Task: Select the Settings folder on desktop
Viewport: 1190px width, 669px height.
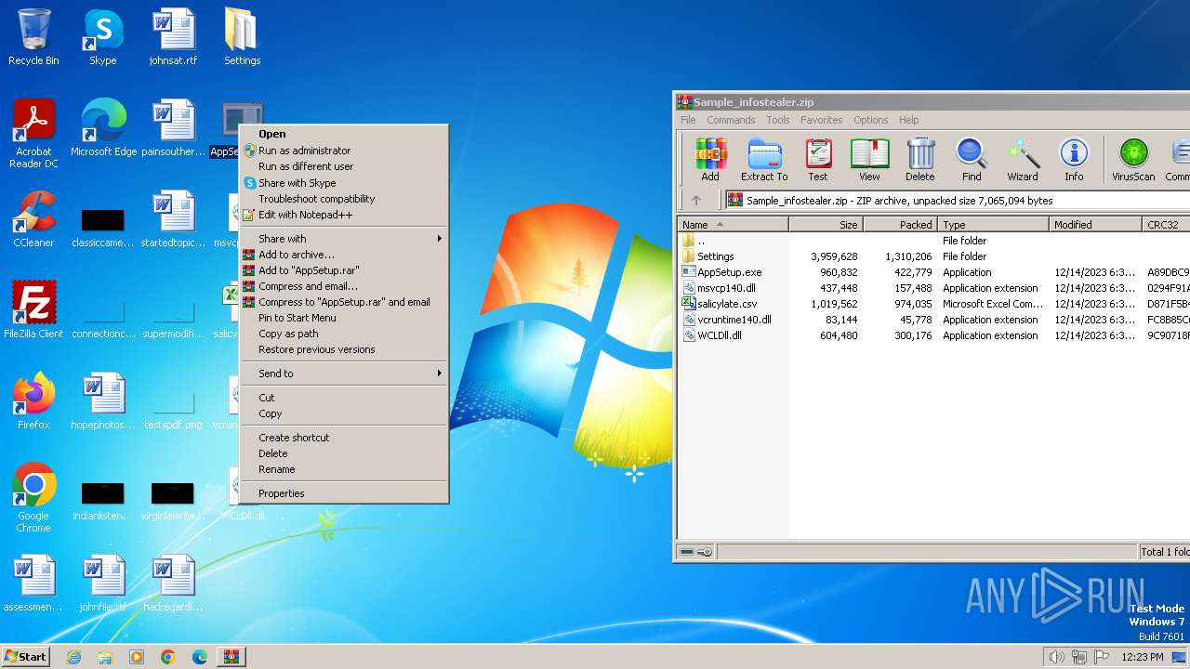Action: tap(242, 38)
